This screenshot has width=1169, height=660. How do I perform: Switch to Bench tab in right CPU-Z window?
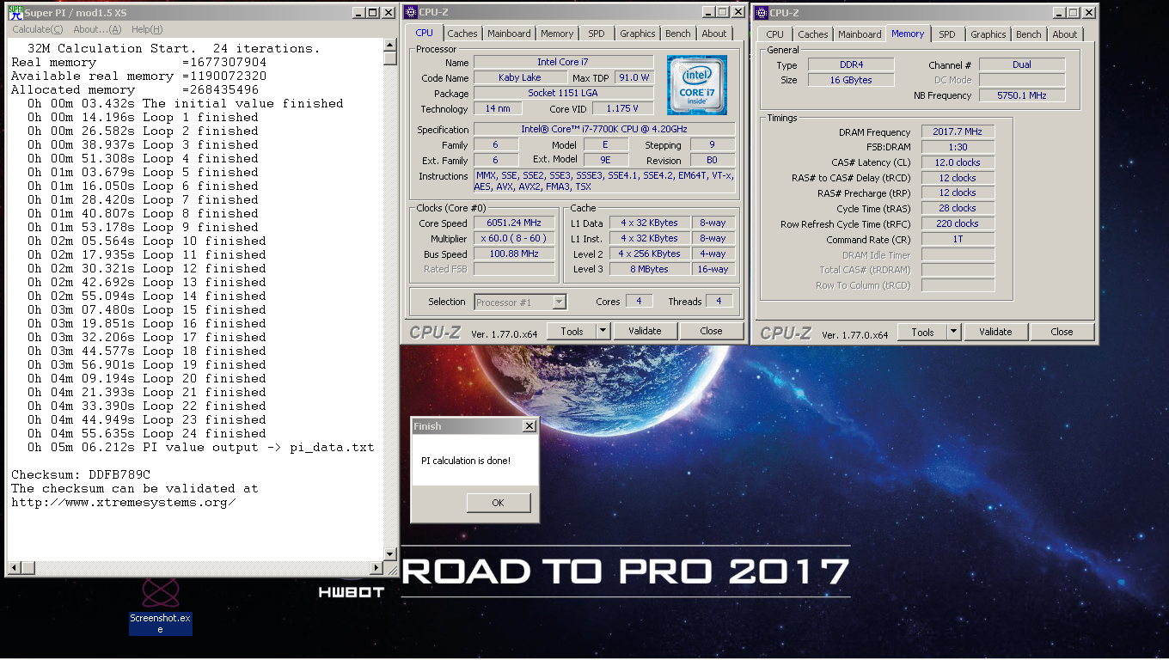1029,34
